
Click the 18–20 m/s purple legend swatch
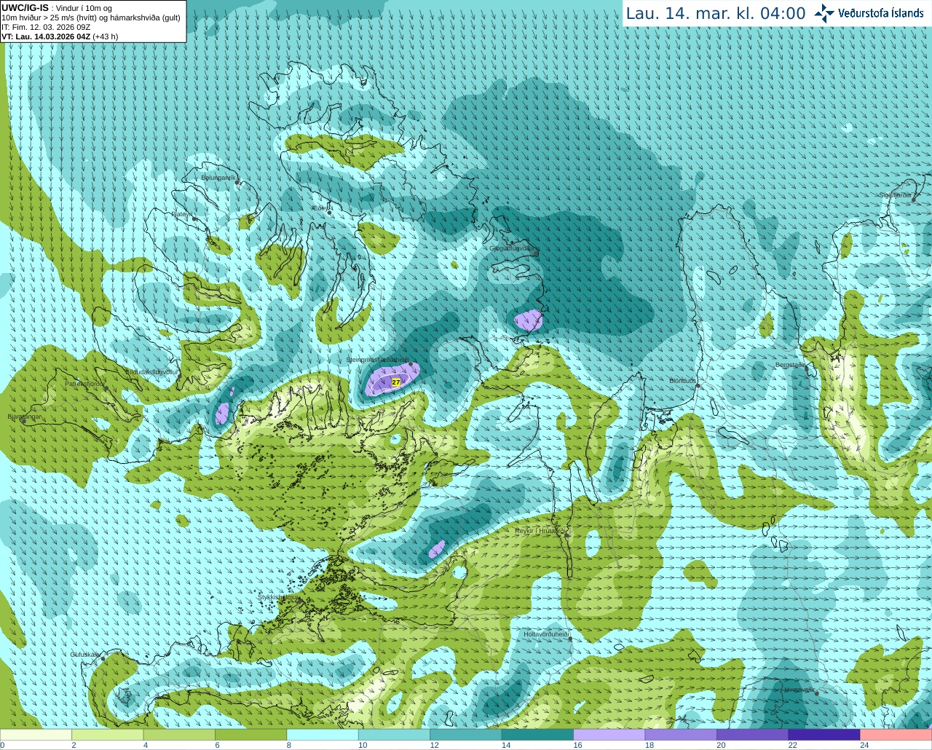click(681, 735)
